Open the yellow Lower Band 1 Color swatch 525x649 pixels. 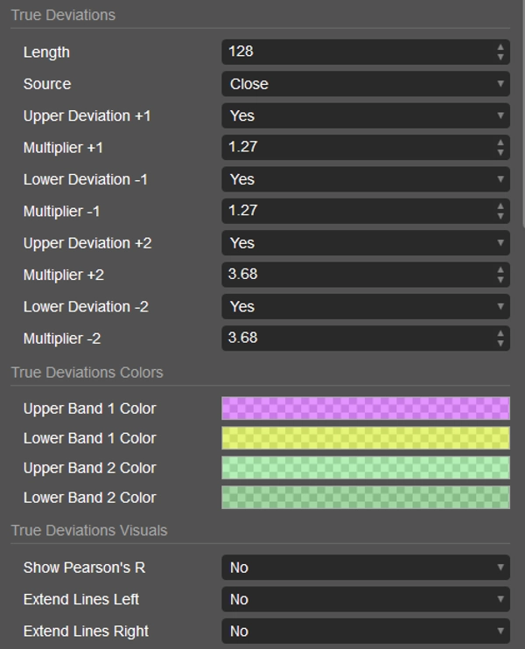click(x=365, y=438)
